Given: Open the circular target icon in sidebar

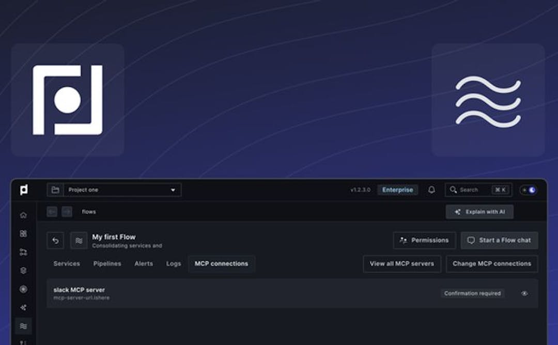Looking at the screenshot, I should pyautogui.click(x=23, y=289).
